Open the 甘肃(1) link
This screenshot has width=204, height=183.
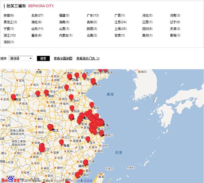[x=120, y=35]
